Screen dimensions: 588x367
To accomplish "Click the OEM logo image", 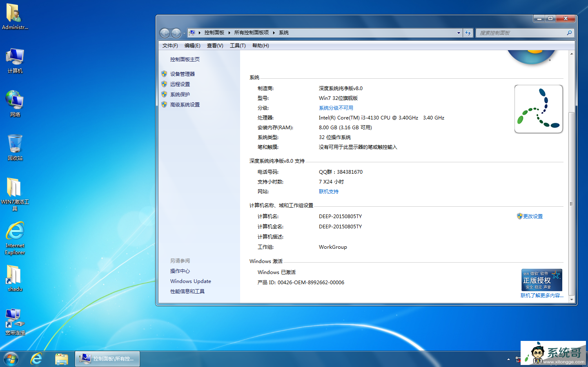I will coord(539,109).
